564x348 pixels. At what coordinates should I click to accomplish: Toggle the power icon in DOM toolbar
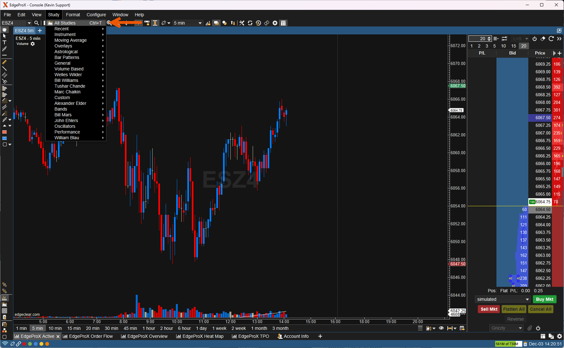click(535, 39)
